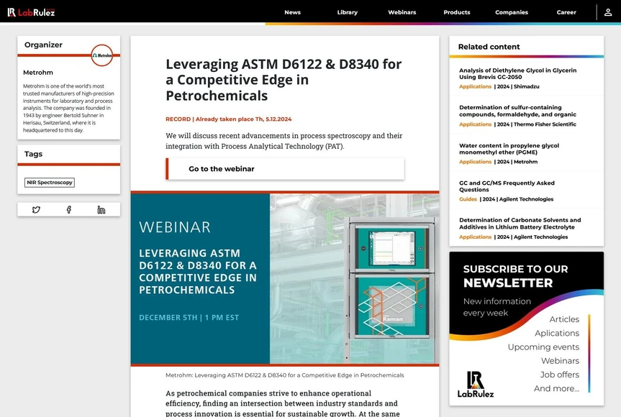621x417 pixels.
Task: Click the Guides label under the GC/MS entry
Action: (x=468, y=199)
